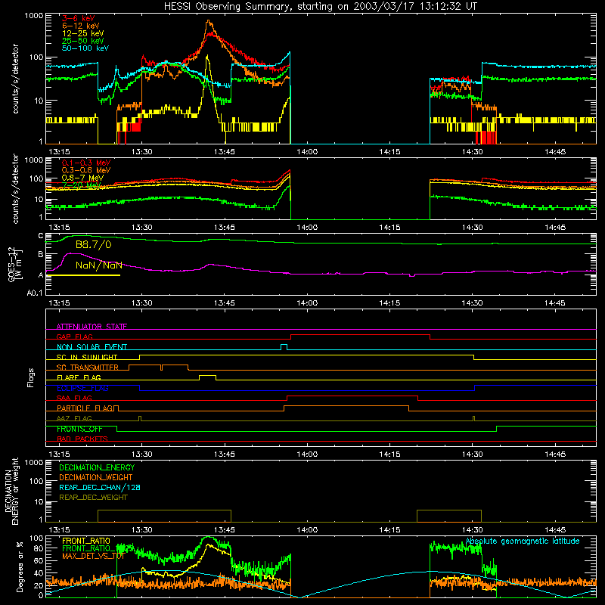Click the cyan REAR_DEC_CHAN/128 legend label

(x=100, y=487)
